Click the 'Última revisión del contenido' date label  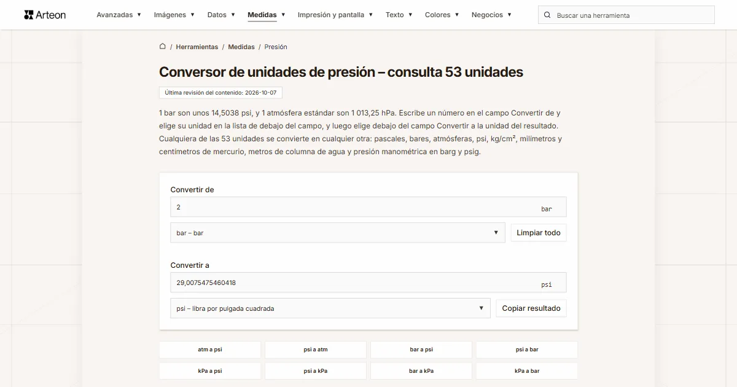pos(220,93)
